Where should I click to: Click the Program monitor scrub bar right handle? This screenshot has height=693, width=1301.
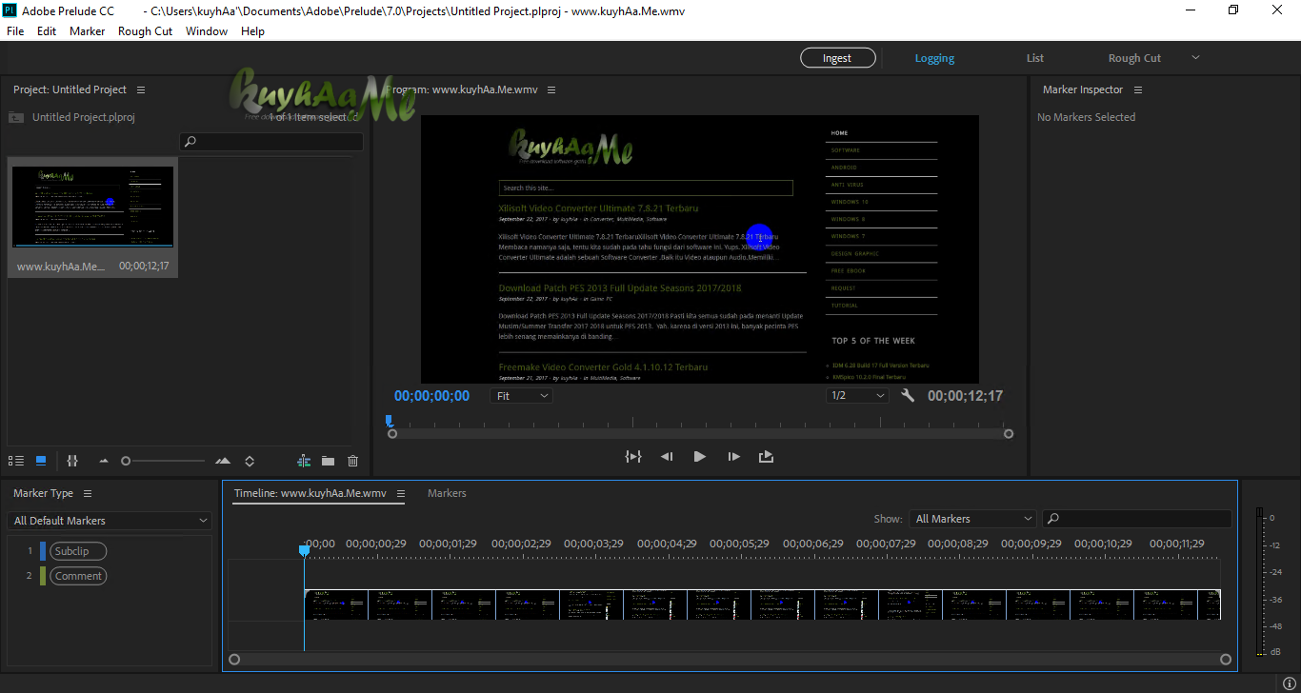coord(1009,434)
